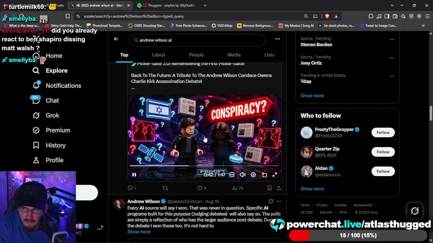Open the footer Terms link
This screenshot has height=243, width=433.
click(x=305, y=205)
